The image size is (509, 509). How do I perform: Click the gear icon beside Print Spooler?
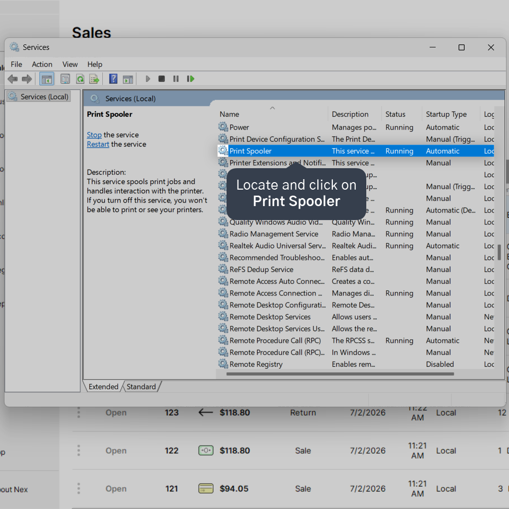(223, 151)
